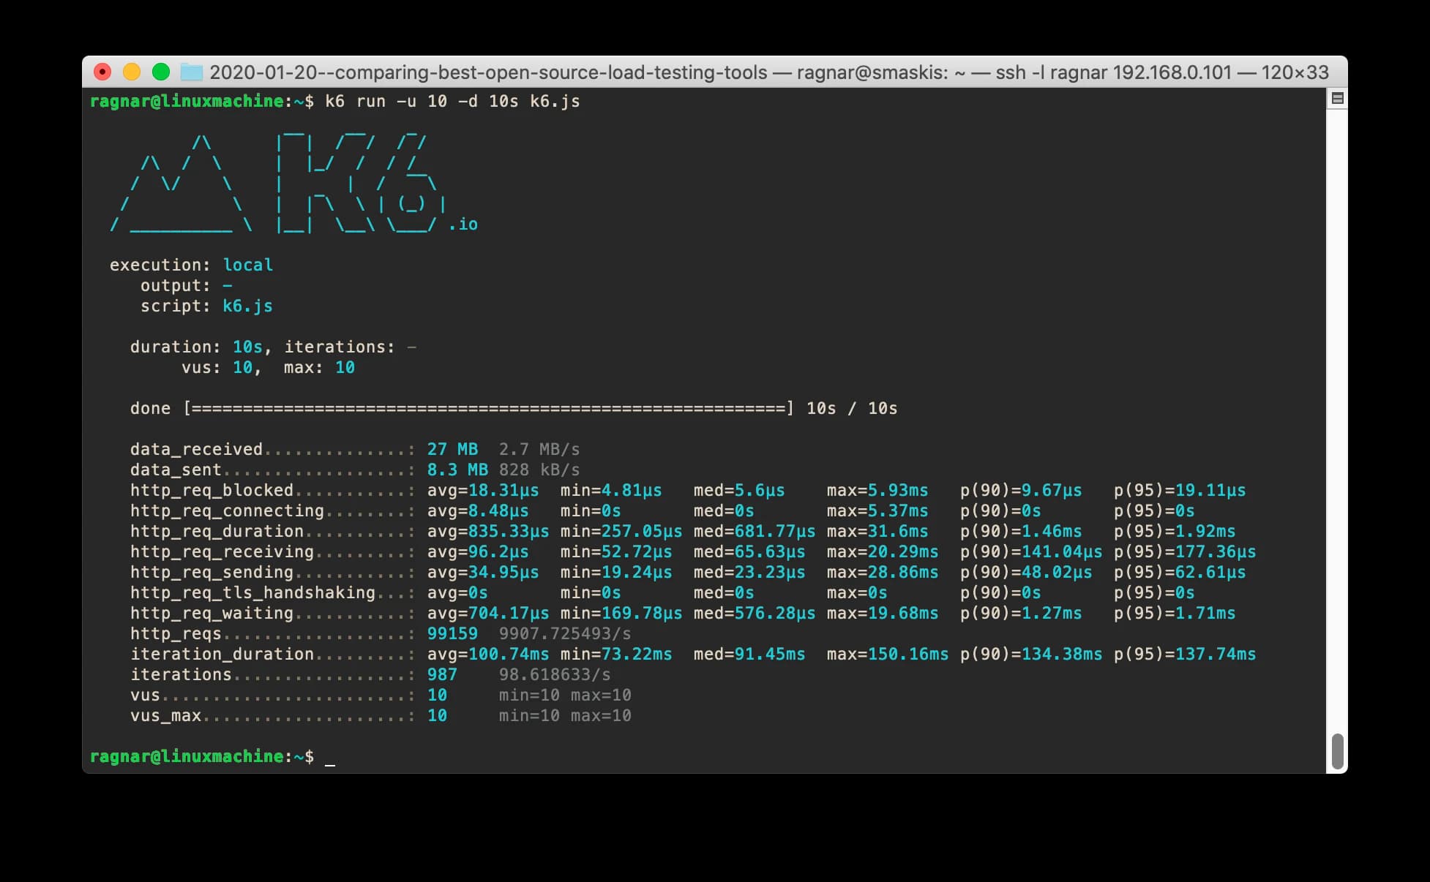Click the k6 ASCII art logo
The height and width of the screenshot is (882, 1430).
(x=278, y=183)
